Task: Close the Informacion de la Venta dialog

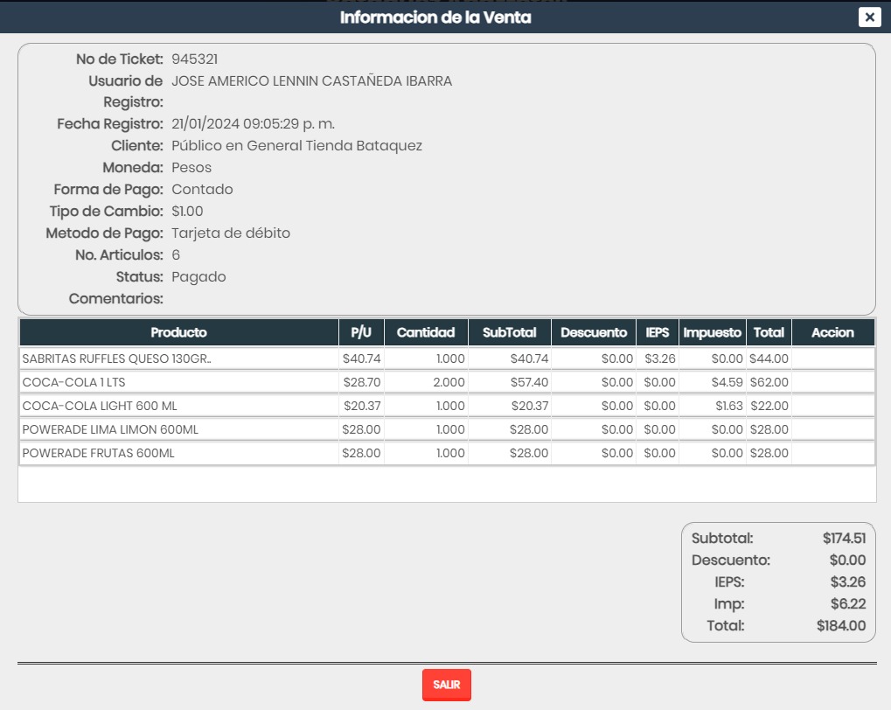Action: [869, 17]
